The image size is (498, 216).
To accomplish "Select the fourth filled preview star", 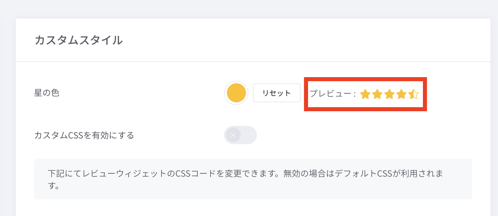I will [401, 95].
